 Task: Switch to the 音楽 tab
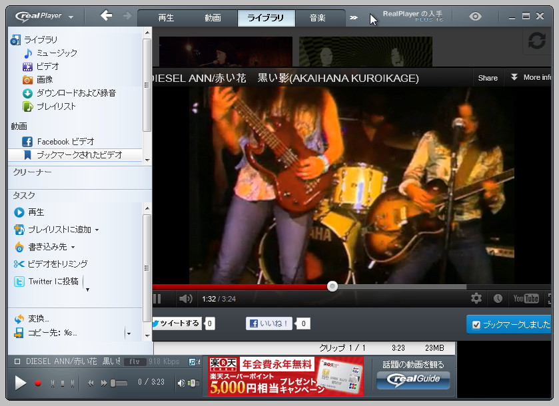click(319, 18)
